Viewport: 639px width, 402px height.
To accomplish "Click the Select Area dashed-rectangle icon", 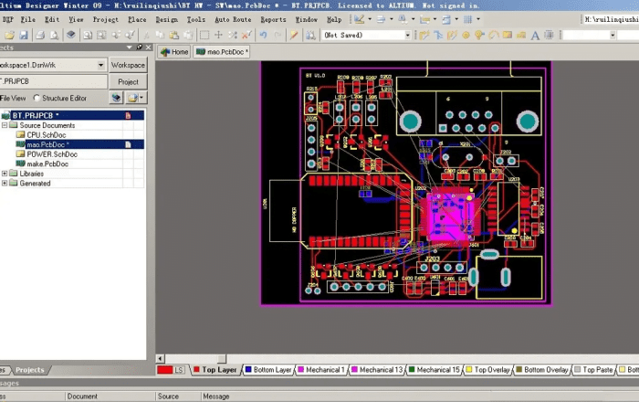I will tap(204, 35).
